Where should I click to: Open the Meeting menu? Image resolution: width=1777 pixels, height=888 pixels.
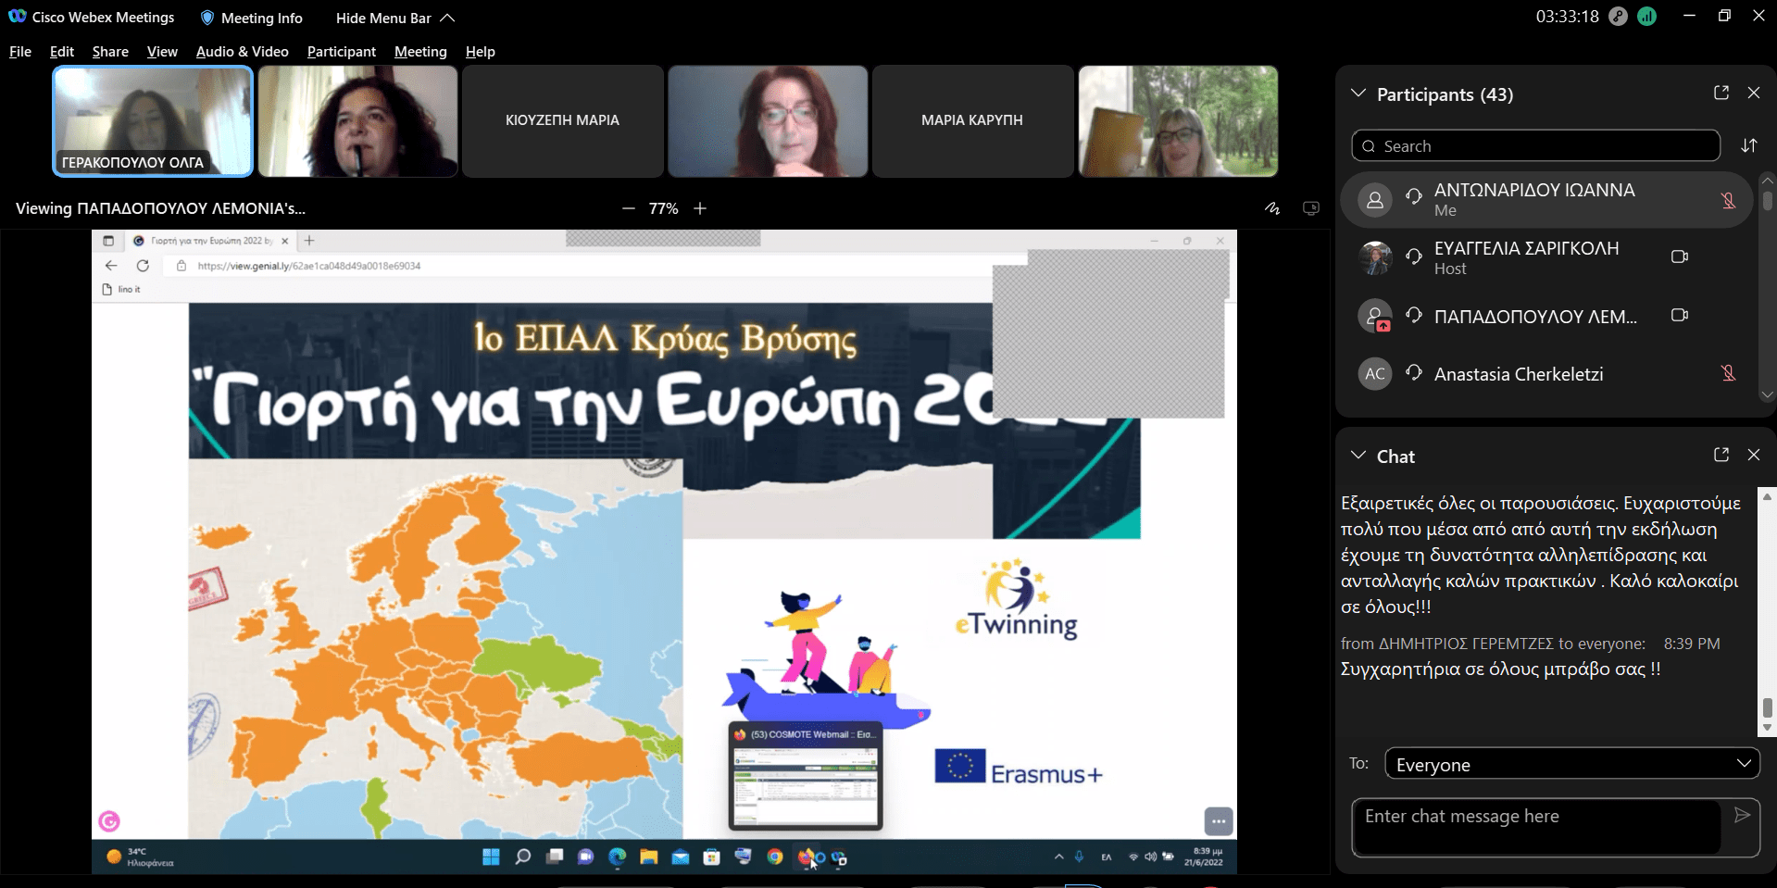click(x=420, y=52)
